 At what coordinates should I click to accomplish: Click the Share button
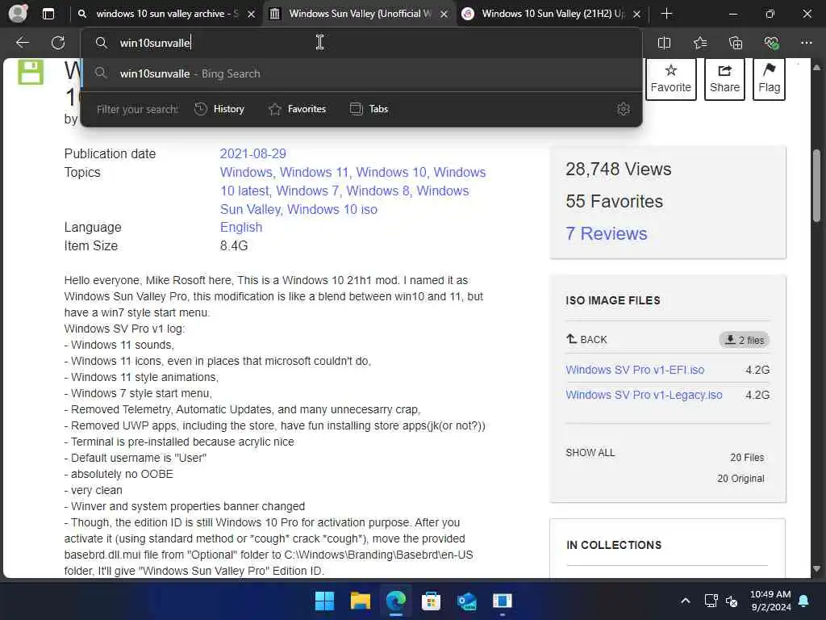click(x=724, y=79)
